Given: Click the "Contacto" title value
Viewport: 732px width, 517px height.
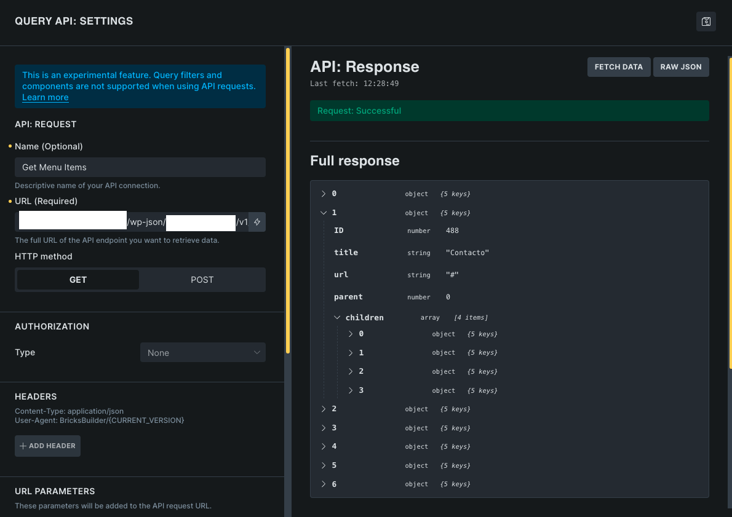Looking at the screenshot, I should [467, 253].
